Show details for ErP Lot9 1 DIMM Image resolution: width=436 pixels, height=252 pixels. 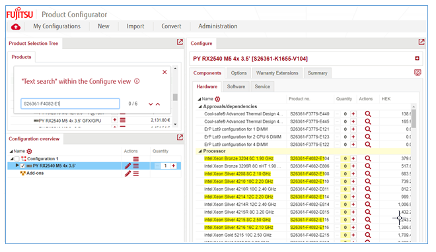pos(368,129)
